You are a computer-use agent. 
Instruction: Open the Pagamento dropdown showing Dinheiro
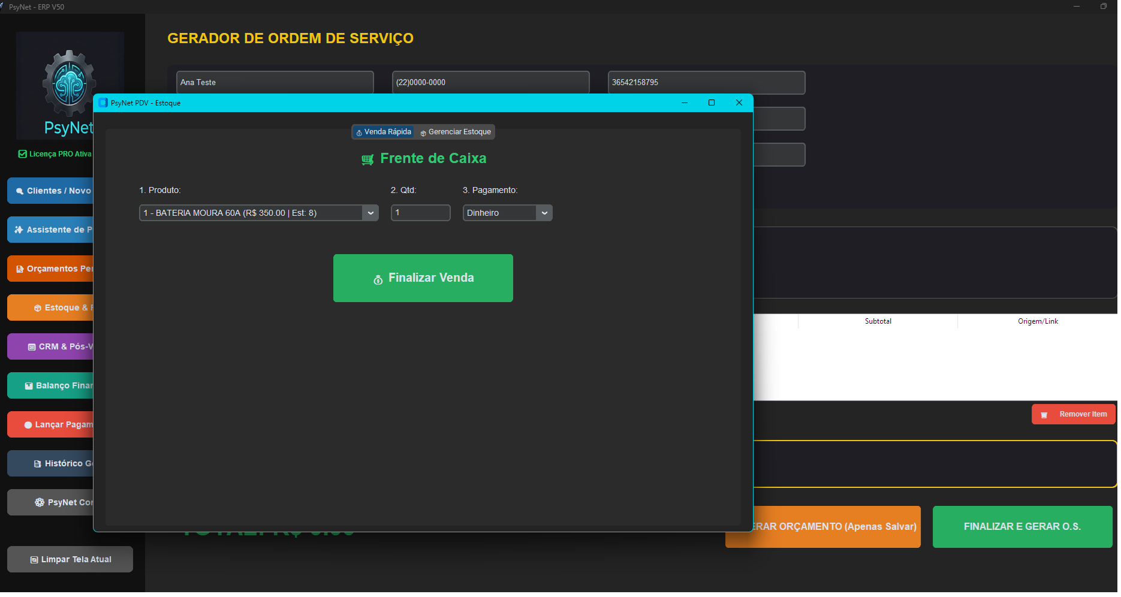pyautogui.click(x=502, y=213)
